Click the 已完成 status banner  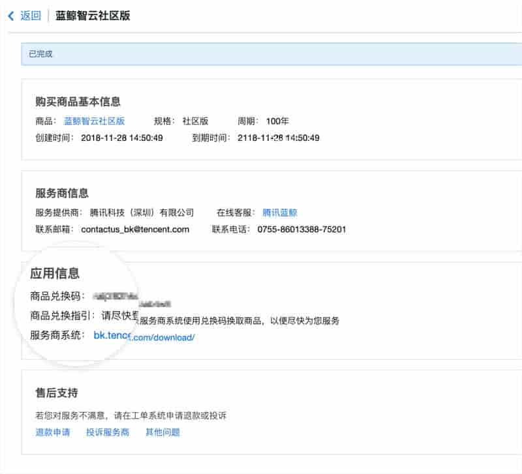pyautogui.click(x=271, y=54)
